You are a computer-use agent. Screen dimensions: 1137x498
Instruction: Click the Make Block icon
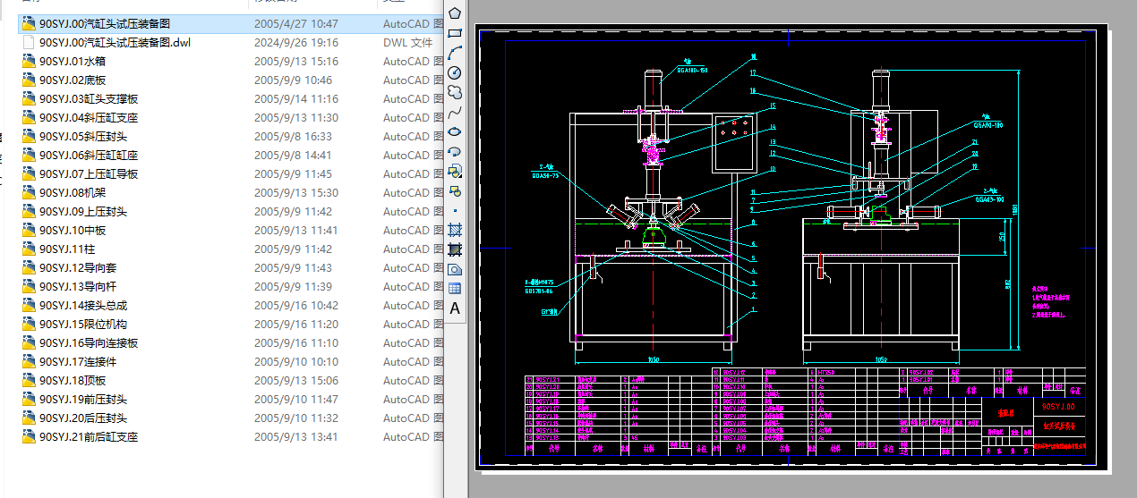455,190
